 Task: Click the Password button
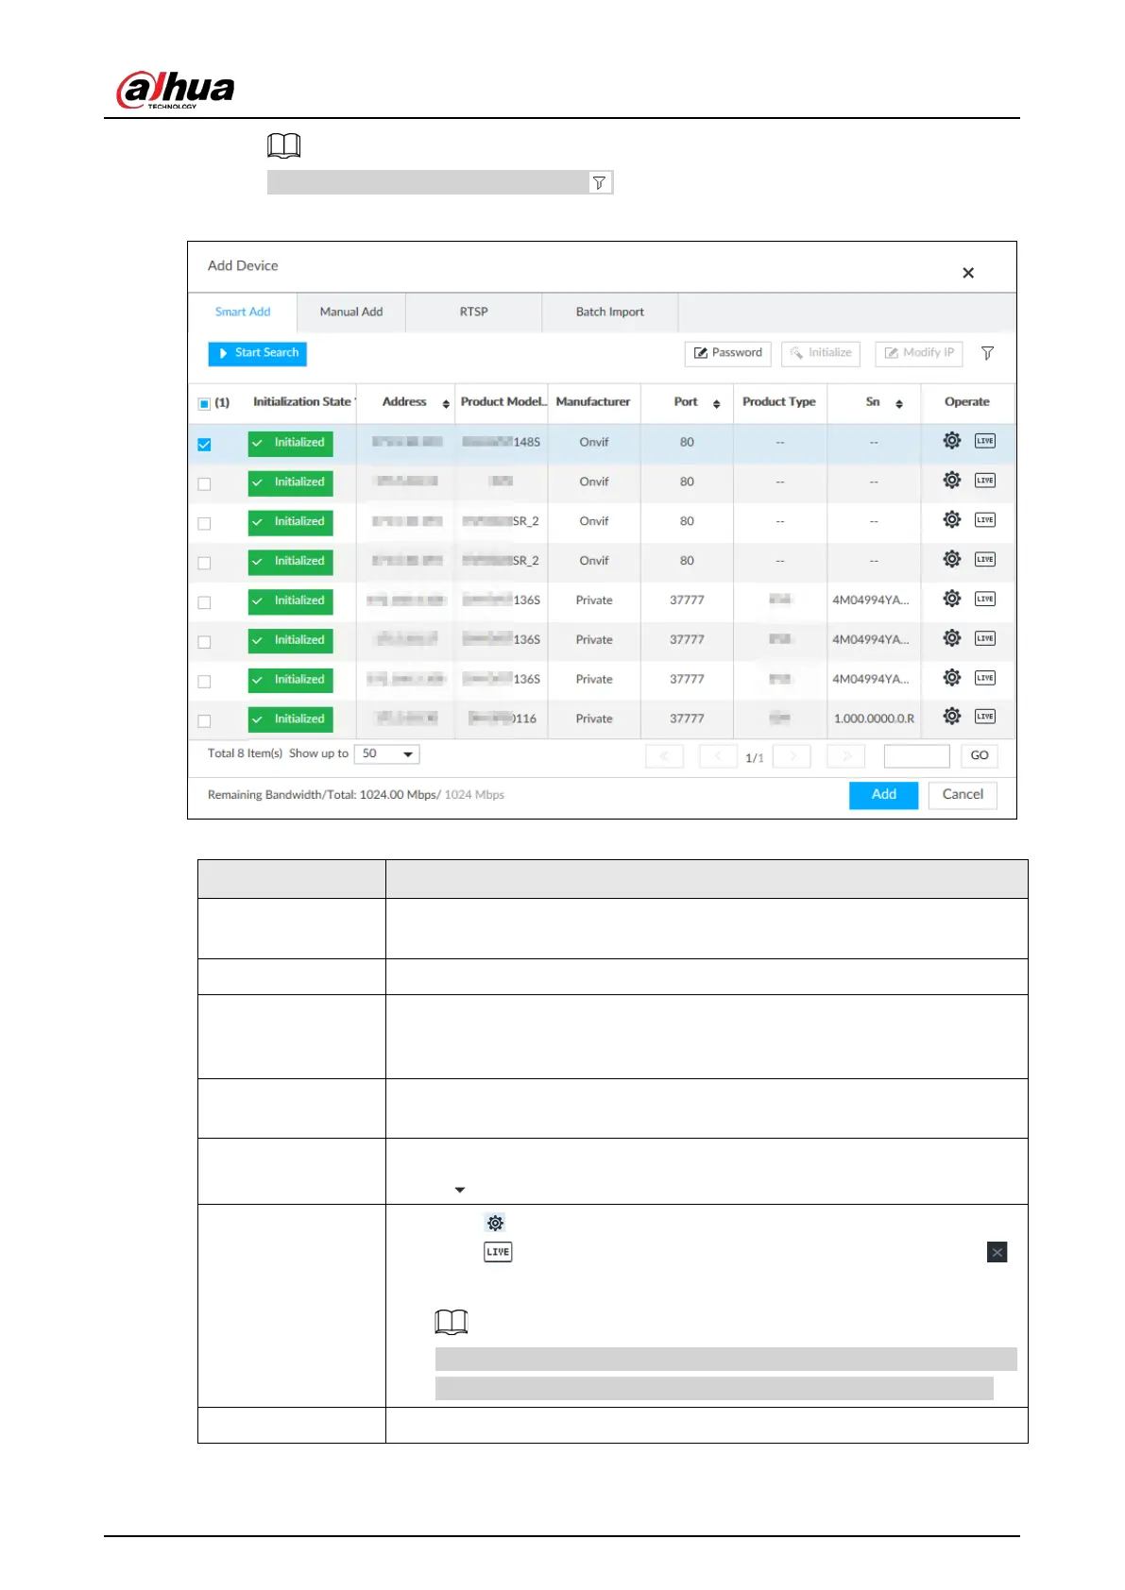(728, 353)
